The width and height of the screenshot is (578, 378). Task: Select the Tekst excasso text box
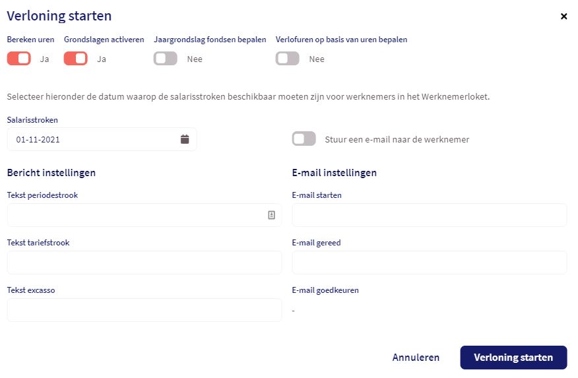tap(144, 310)
